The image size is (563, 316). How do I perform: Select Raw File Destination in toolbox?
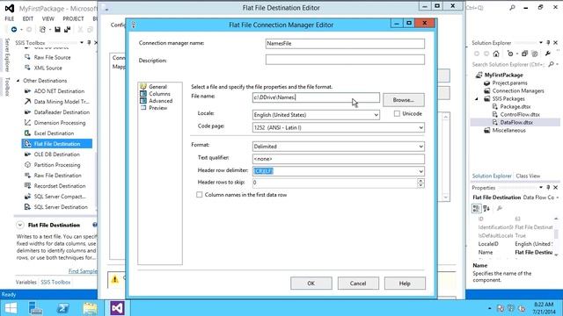click(x=57, y=176)
